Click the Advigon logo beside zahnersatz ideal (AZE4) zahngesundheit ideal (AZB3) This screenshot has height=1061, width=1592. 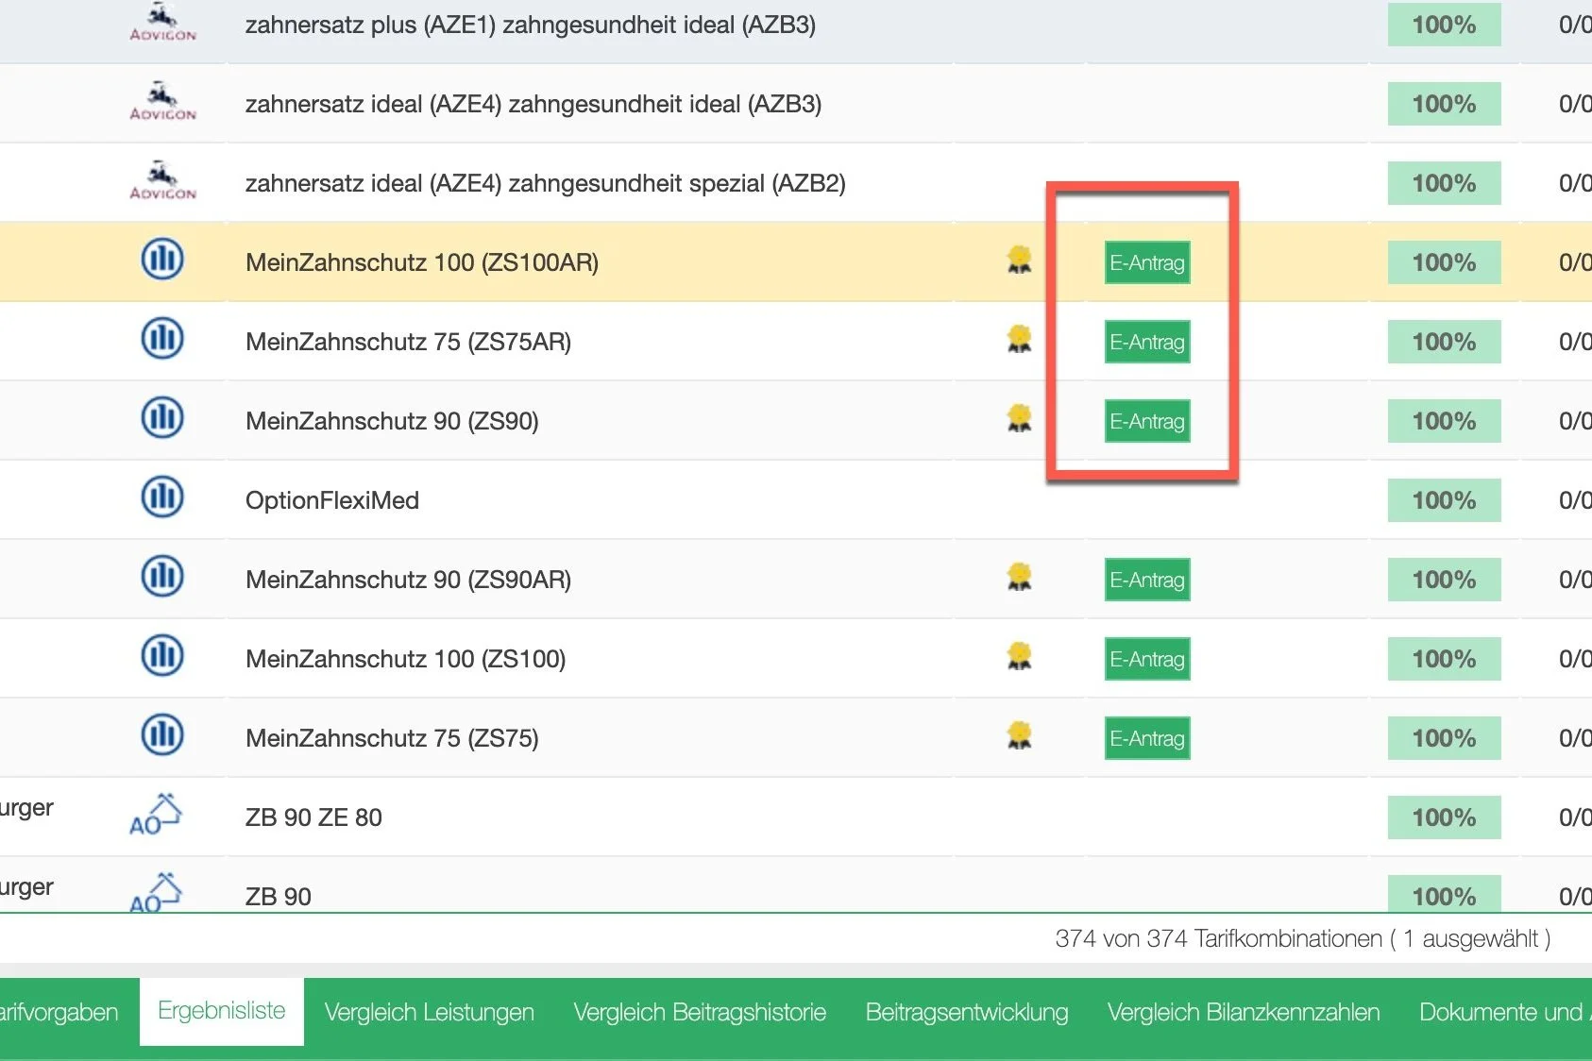click(162, 102)
